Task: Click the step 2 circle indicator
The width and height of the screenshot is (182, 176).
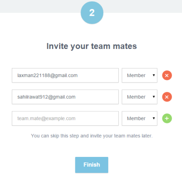Action: click(92, 13)
